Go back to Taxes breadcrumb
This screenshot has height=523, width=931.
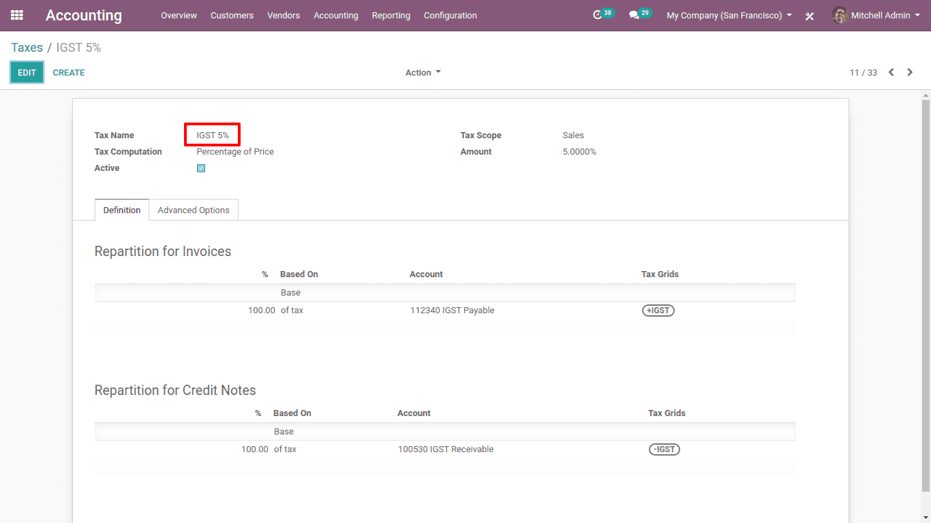tap(27, 48)
